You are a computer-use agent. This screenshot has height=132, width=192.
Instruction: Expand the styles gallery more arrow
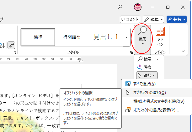tap(127, 37)
